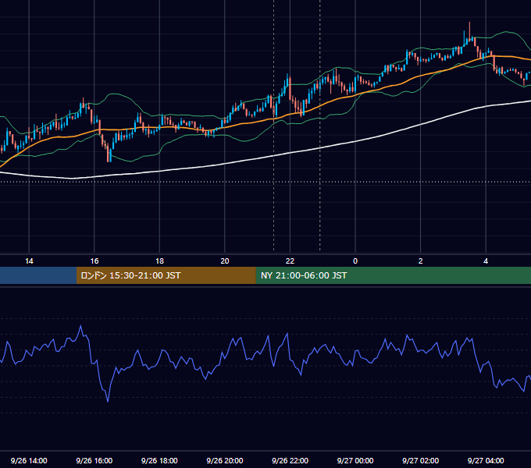Image resolution: width=531 pixels, height=468 pixels.
Task: Click the 22 hour label on price chart axis
Action: [290, 261]
